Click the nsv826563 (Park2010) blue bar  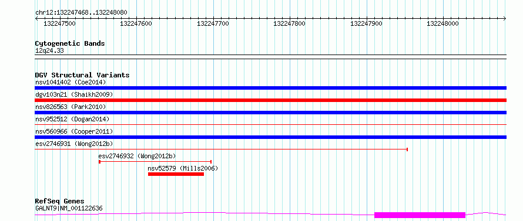[270, 113]
